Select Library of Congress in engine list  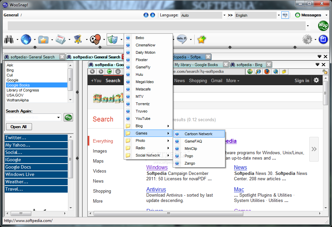click(x=37, y=90)
